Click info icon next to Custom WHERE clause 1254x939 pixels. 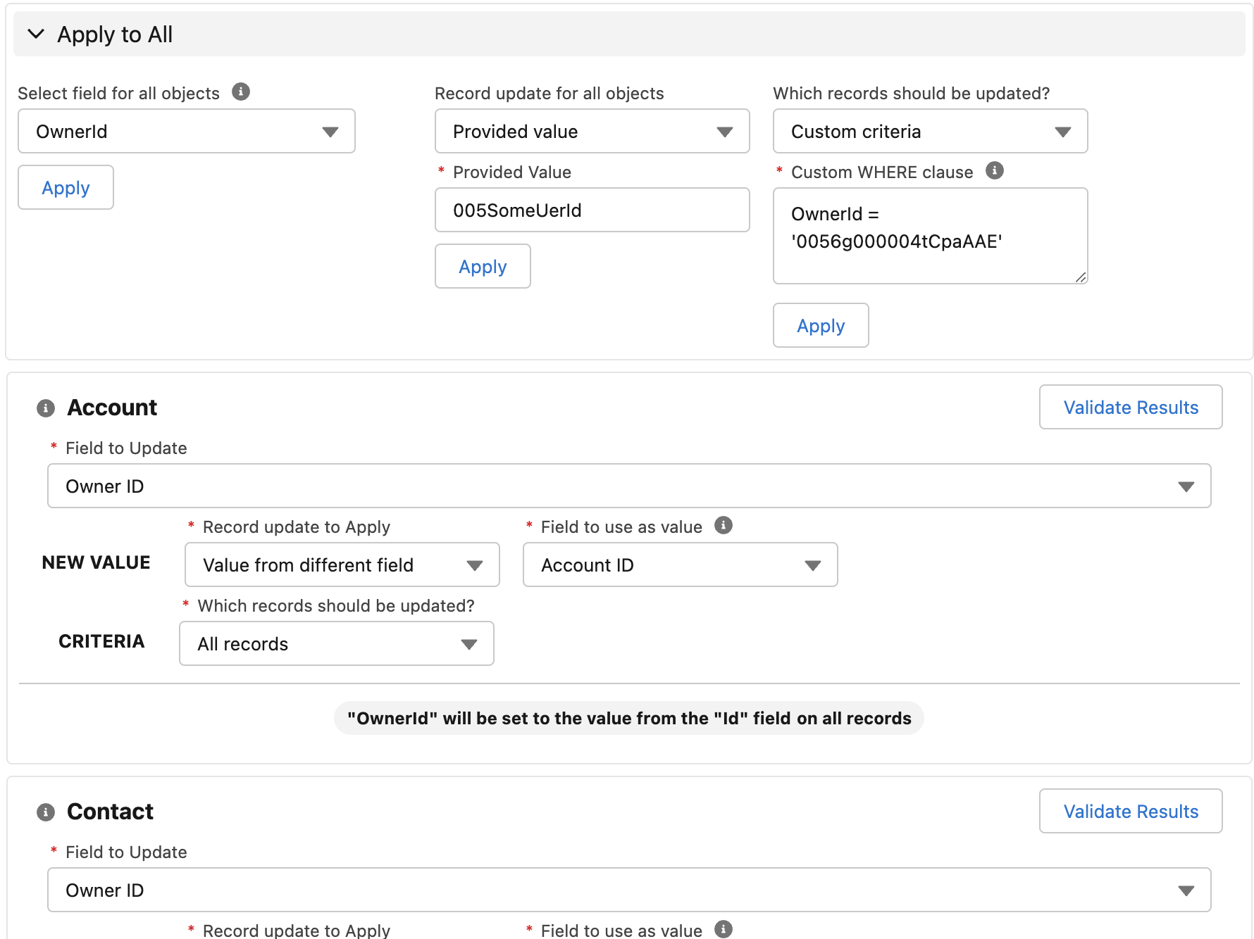[994, 171]
